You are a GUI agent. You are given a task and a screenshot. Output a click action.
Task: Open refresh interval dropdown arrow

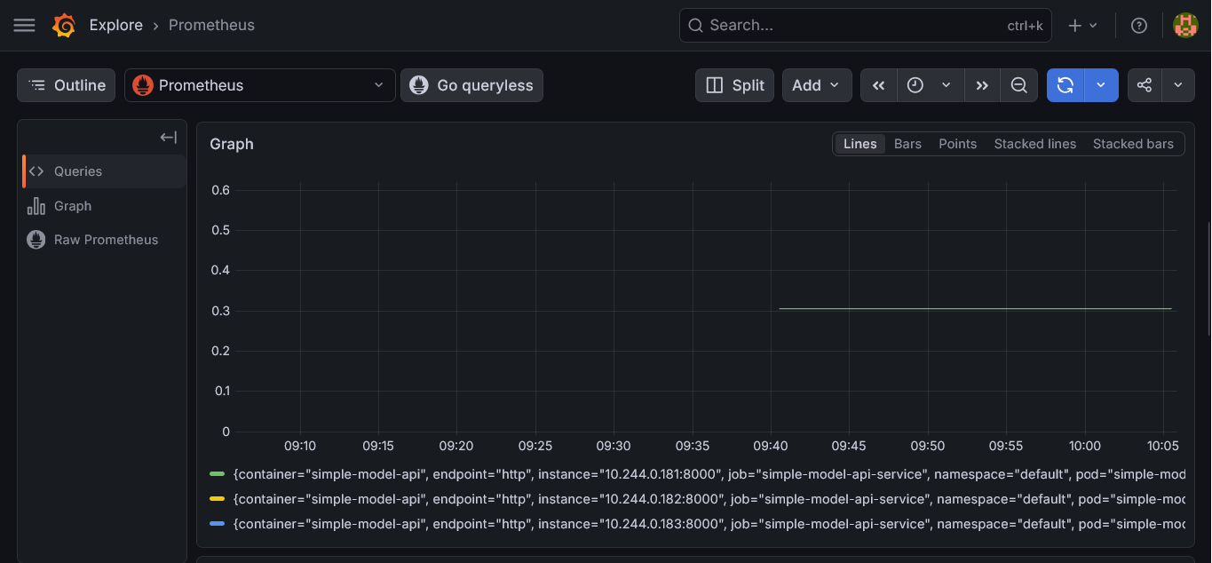click(1101, 85)
